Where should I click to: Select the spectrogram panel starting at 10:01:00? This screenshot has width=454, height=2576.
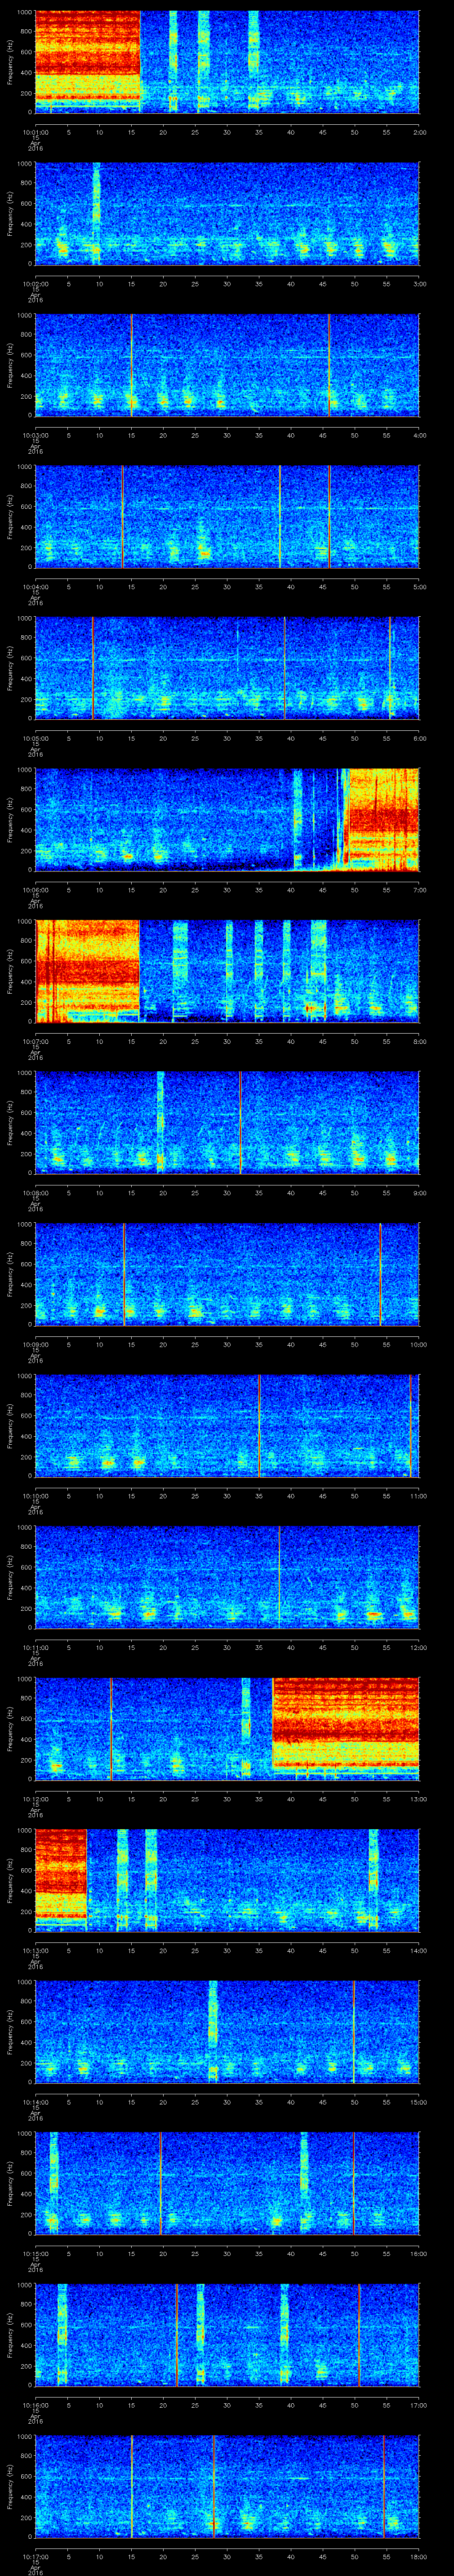[227, 62]
